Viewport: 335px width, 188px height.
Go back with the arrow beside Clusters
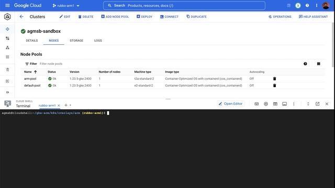coord(21,17)
